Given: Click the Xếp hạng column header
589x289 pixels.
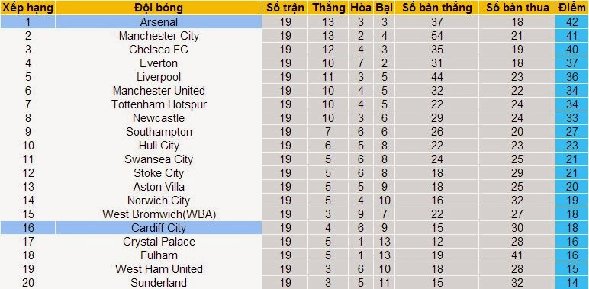Looking at the screenshot, I should 27,8.
